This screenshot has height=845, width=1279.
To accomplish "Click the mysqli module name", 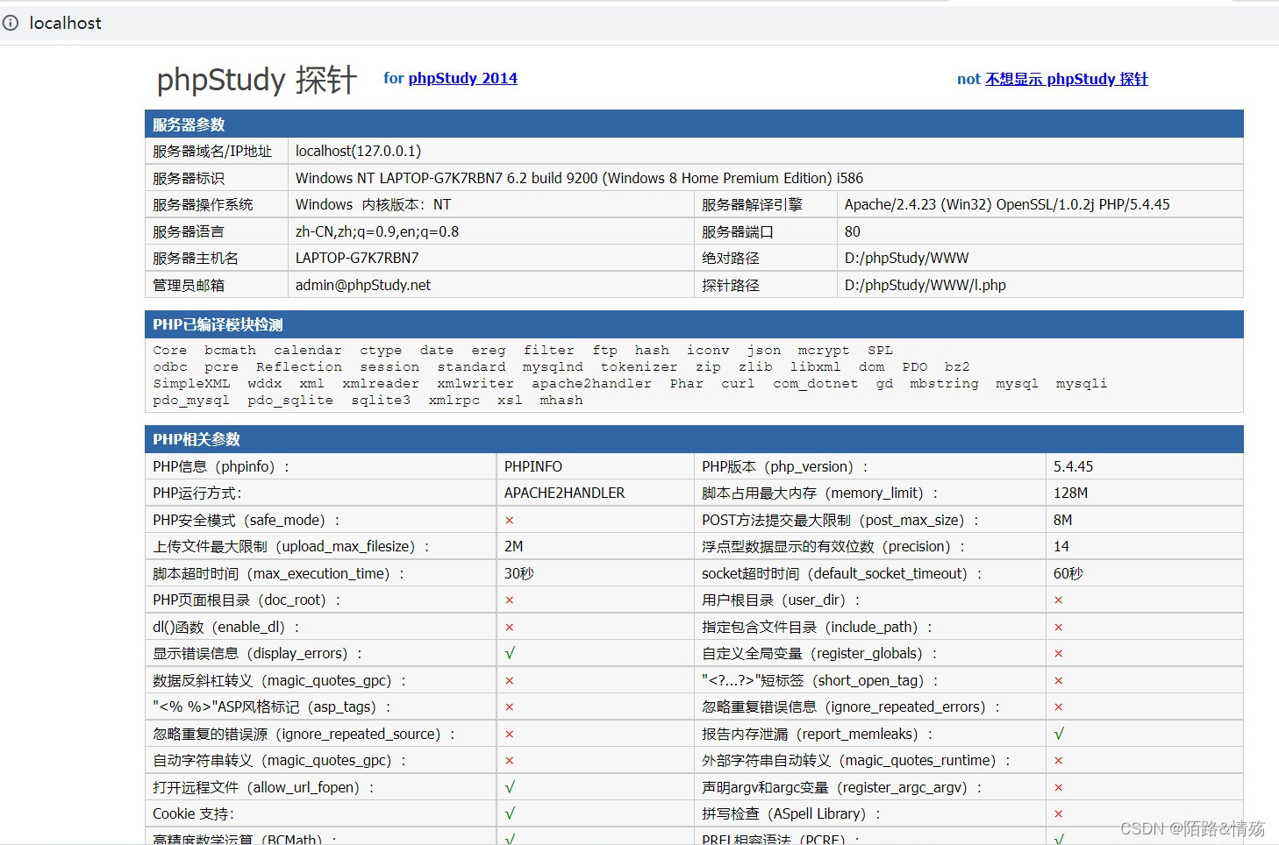I will click(1082, 383).
